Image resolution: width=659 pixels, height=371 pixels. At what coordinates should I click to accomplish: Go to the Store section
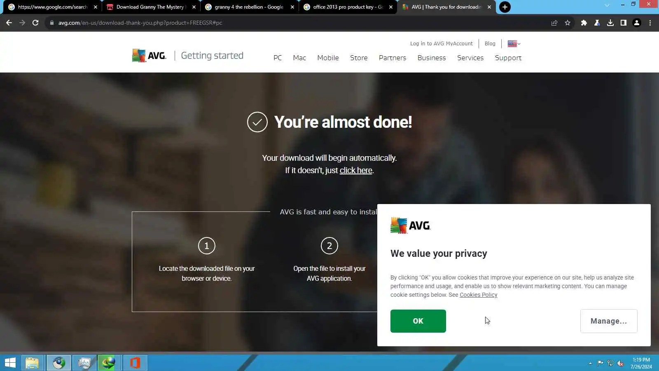(359, 58)
